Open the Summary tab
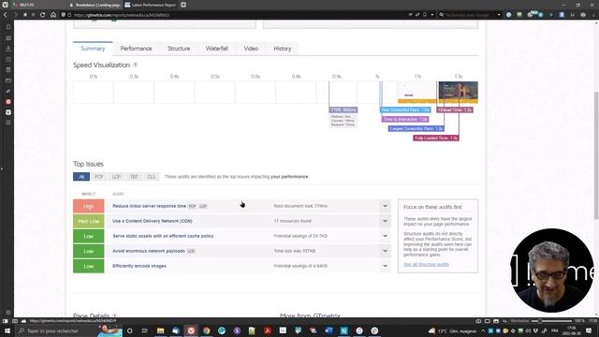Screen dimensions: 599x337 point(93,49)
